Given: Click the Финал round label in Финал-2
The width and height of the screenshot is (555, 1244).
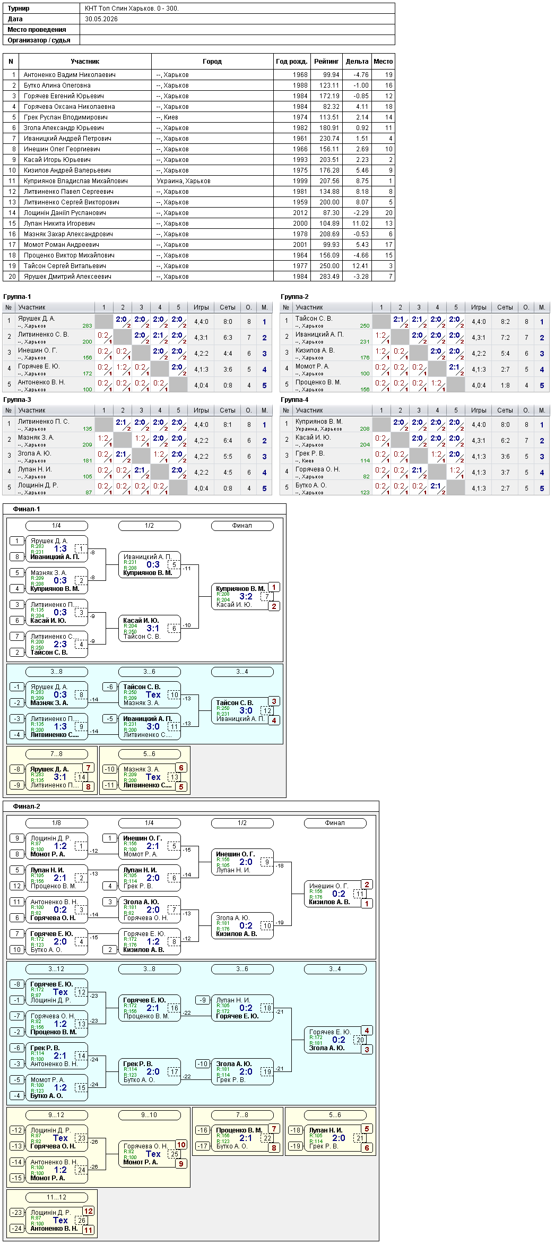Looking at the screenshot, I should click(335, 823).
